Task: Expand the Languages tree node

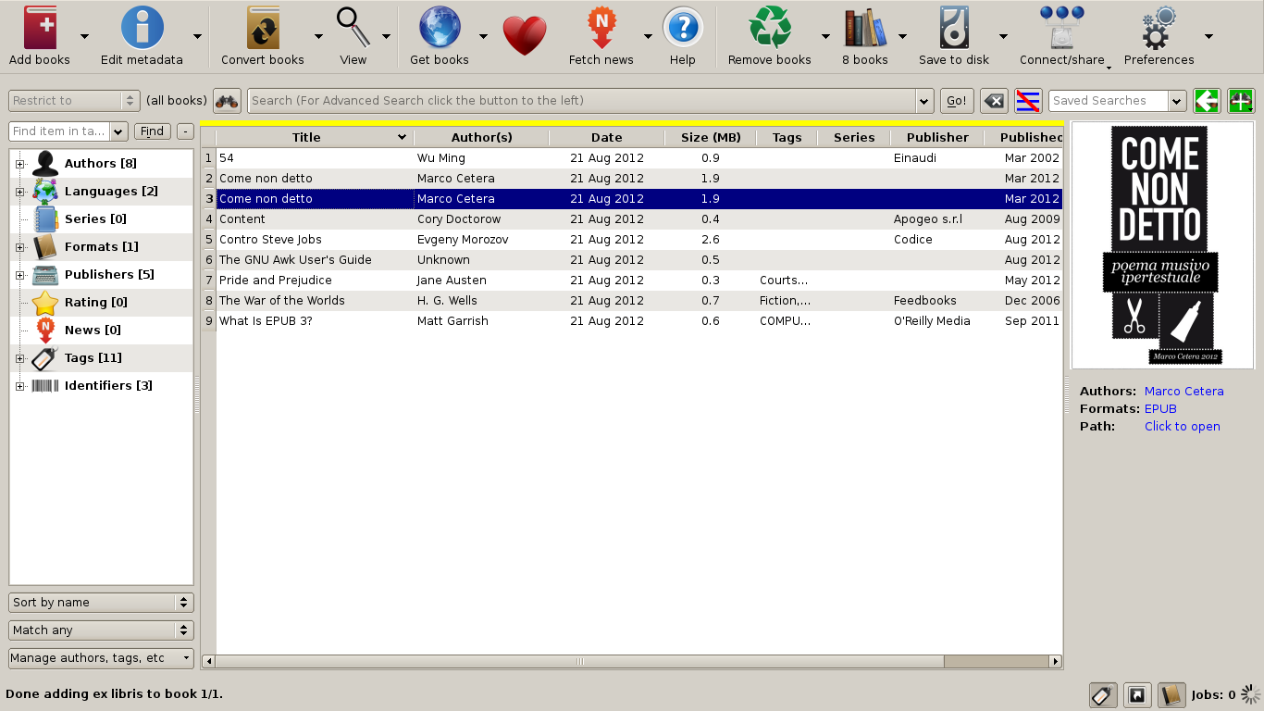Action: 19,192
